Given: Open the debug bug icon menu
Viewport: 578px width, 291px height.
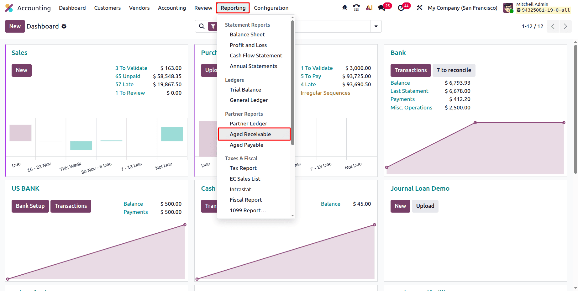Looking at the screenshot, I should pyautogui.click(x=345, y=8).
